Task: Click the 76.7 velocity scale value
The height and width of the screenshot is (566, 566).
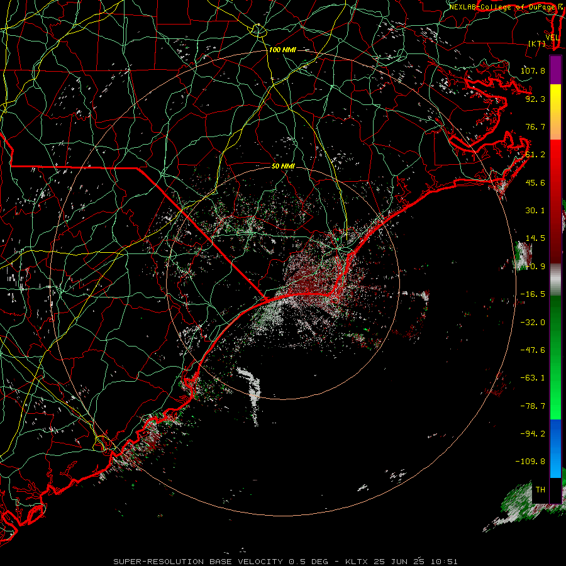Action: point(535,126)
